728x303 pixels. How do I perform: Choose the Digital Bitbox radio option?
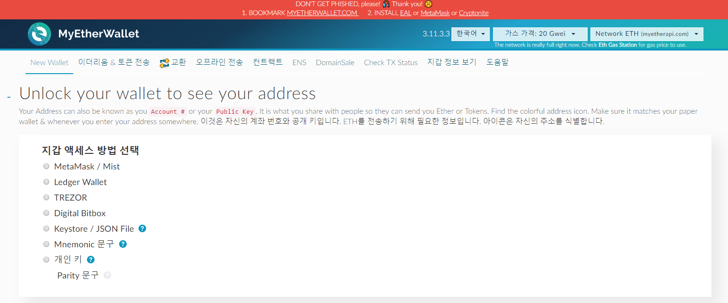pos(46,213)
